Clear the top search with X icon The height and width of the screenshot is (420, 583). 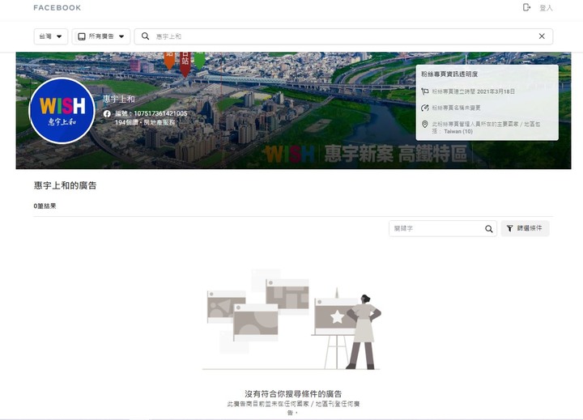point(542,36)
